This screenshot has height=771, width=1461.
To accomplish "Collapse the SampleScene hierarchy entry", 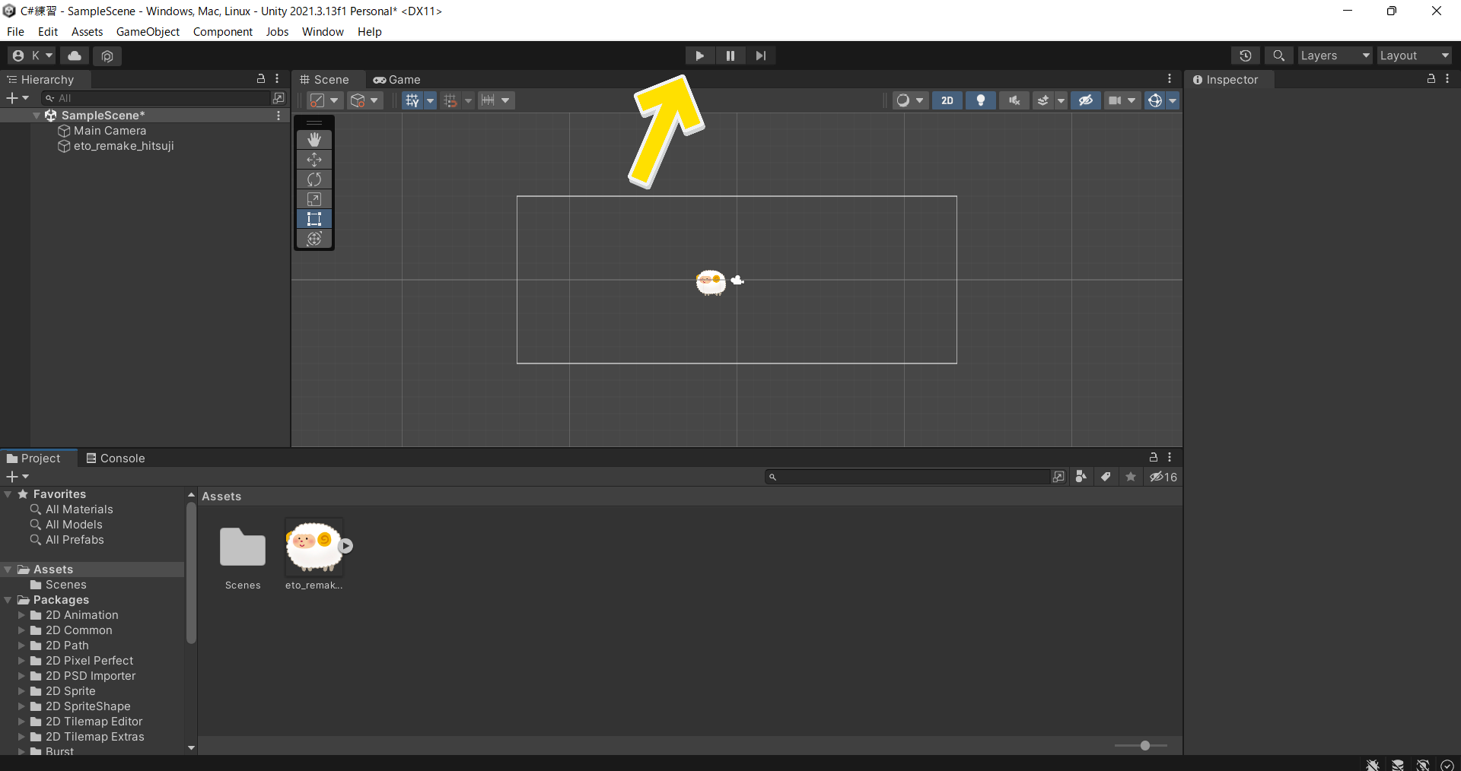I will pyautogui.click(x=37, y=116).
